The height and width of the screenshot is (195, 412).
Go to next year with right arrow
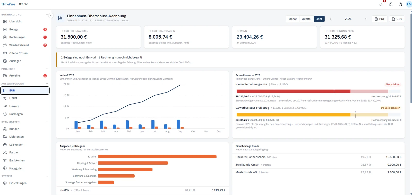(x=366, y=19)
